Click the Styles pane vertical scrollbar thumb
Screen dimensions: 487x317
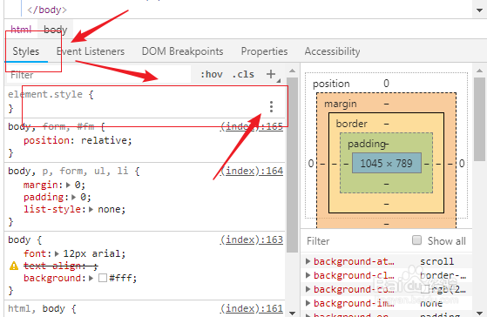(x=292, y=165)
